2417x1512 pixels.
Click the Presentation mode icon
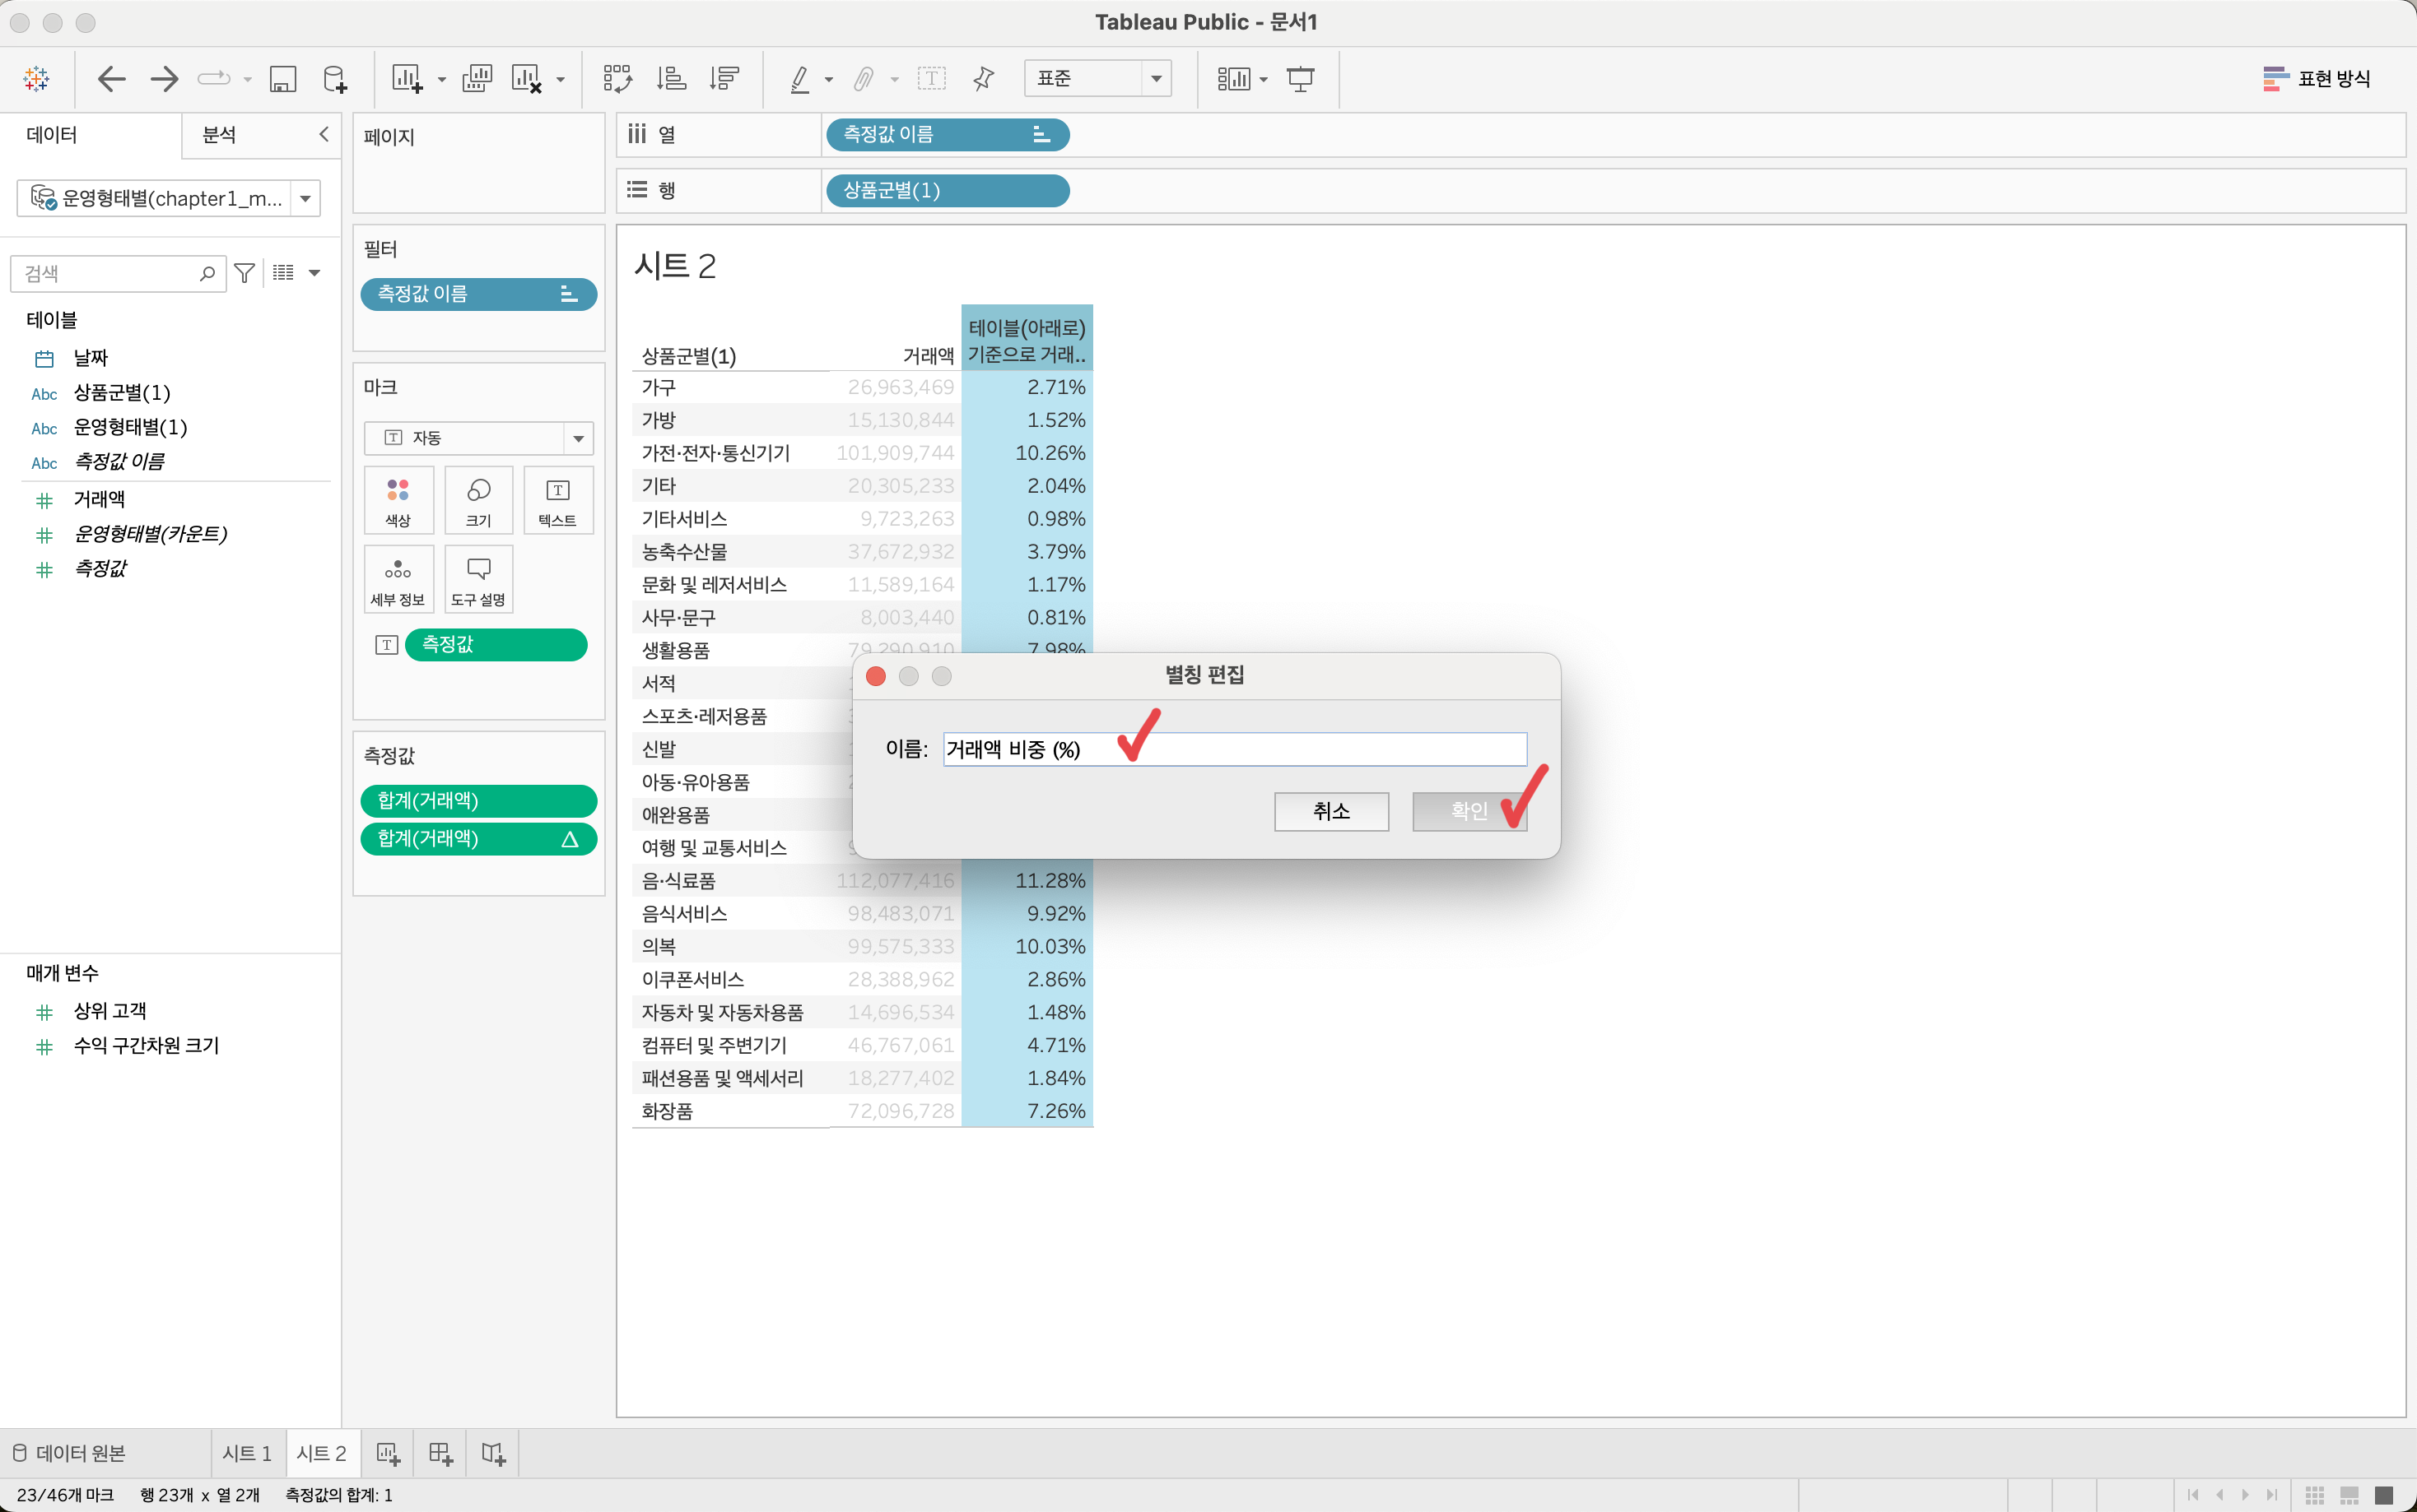1300,78
